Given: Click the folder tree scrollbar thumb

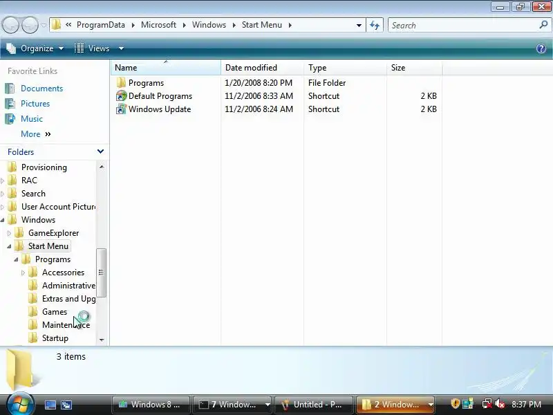Looking at the screenshot, I should (x=101, y=273).
